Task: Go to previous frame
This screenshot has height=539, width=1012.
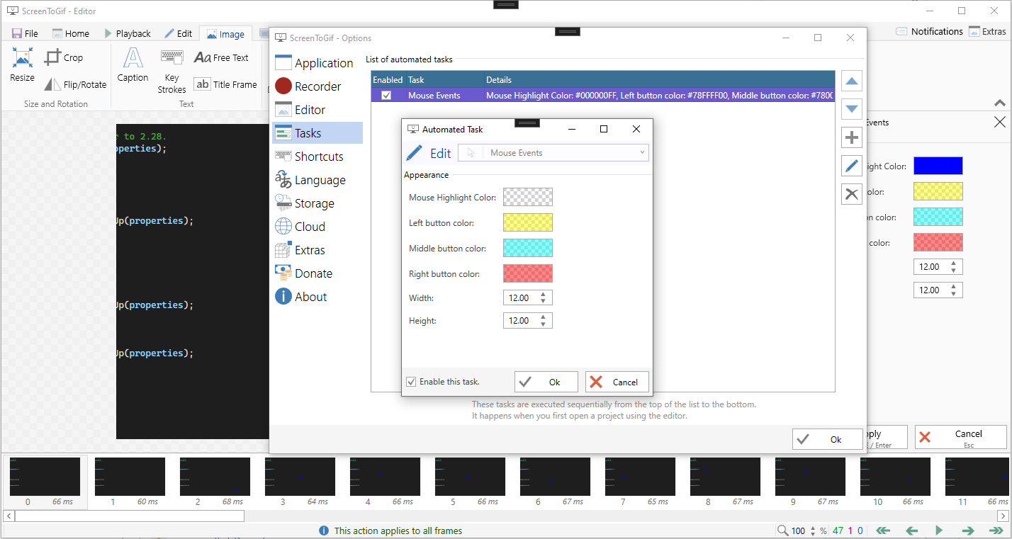Action: click(x=911, y=531)
